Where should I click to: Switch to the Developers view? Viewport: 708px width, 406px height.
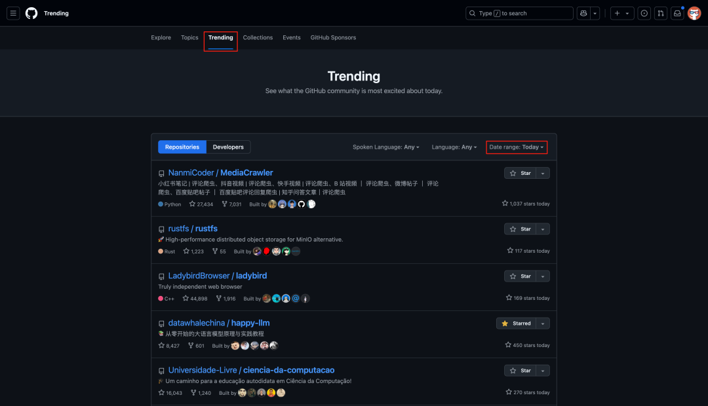pos(228,147)
